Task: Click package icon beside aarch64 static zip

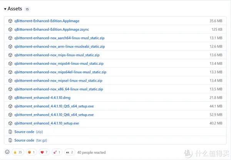Action: pyautogui.click(x=10, y=38)
